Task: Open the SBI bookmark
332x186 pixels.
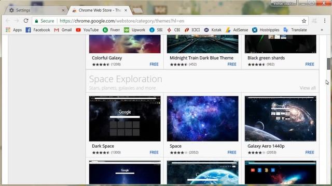Action: click(156, 30)
